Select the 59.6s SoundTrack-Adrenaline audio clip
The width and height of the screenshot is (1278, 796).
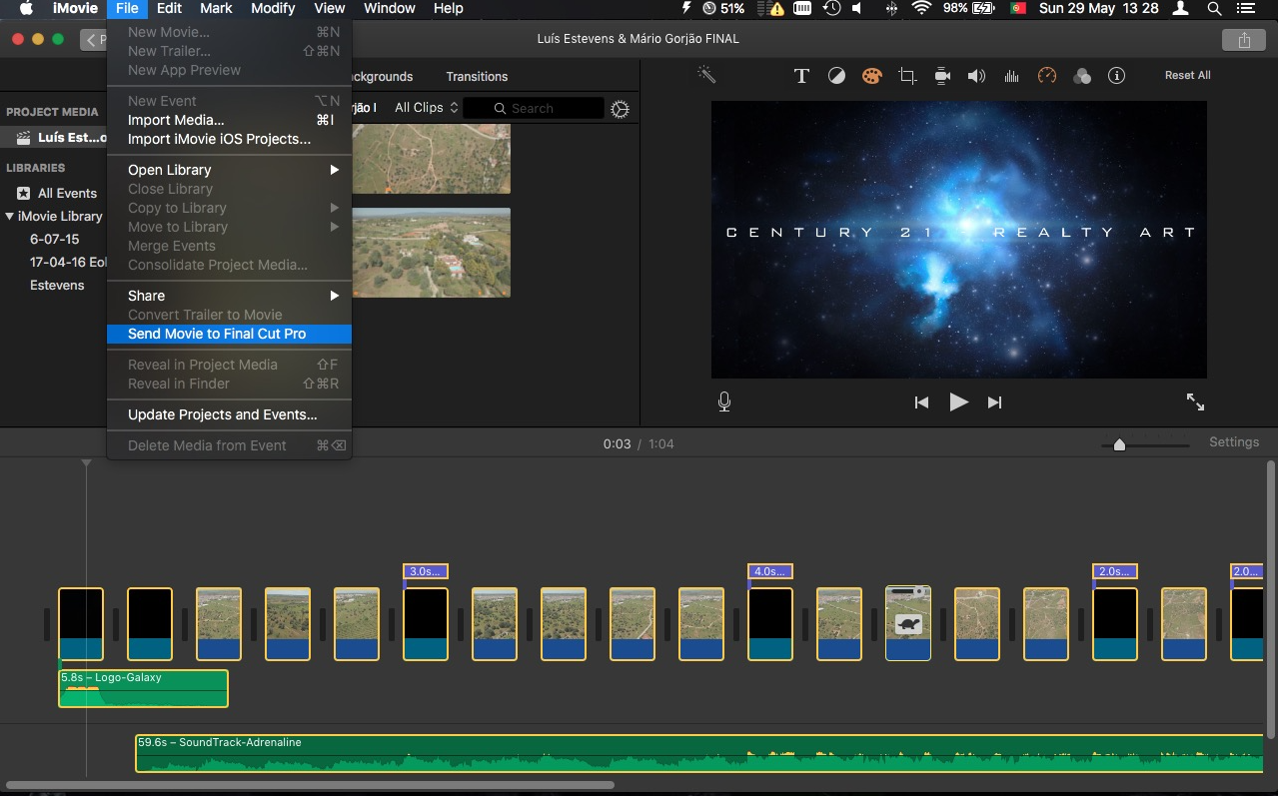tap(698, 753)
